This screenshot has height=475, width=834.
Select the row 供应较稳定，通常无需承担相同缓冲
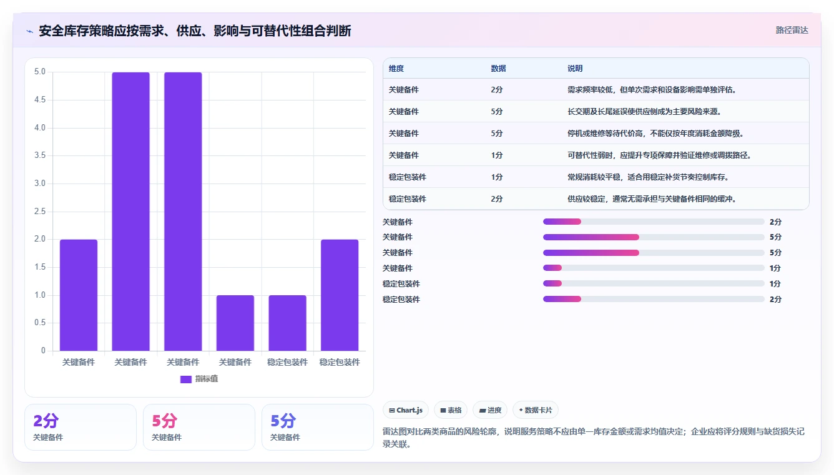[x=596, y=198]
